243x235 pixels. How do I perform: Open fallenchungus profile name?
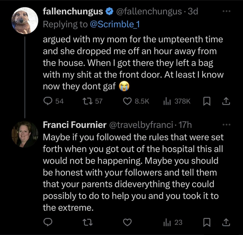point(73,11)
